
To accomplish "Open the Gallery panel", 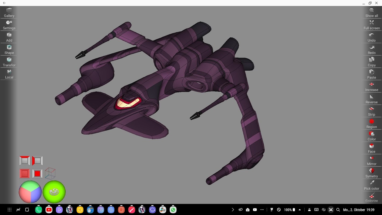I will [9, 12].
